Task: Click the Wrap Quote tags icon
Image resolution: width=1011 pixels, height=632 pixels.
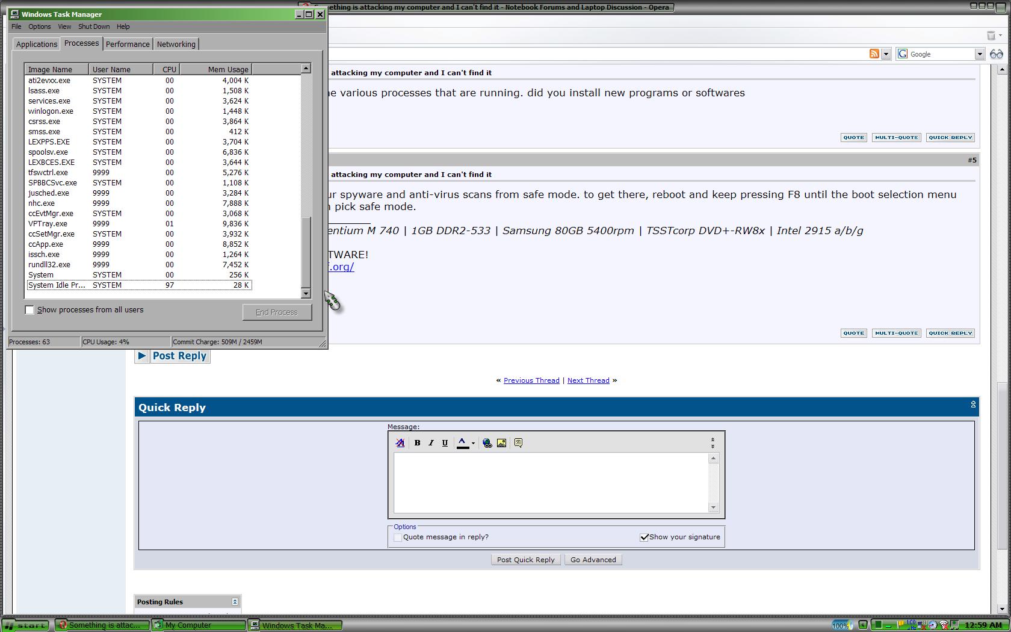Action: 518,443
